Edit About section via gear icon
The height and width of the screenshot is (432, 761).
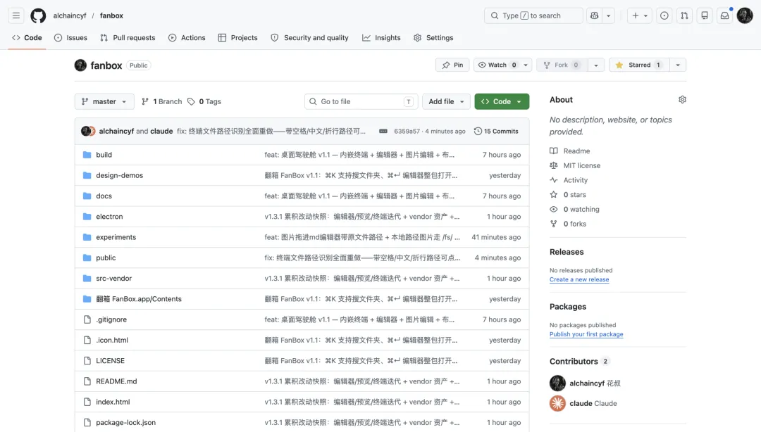[682, 99]
